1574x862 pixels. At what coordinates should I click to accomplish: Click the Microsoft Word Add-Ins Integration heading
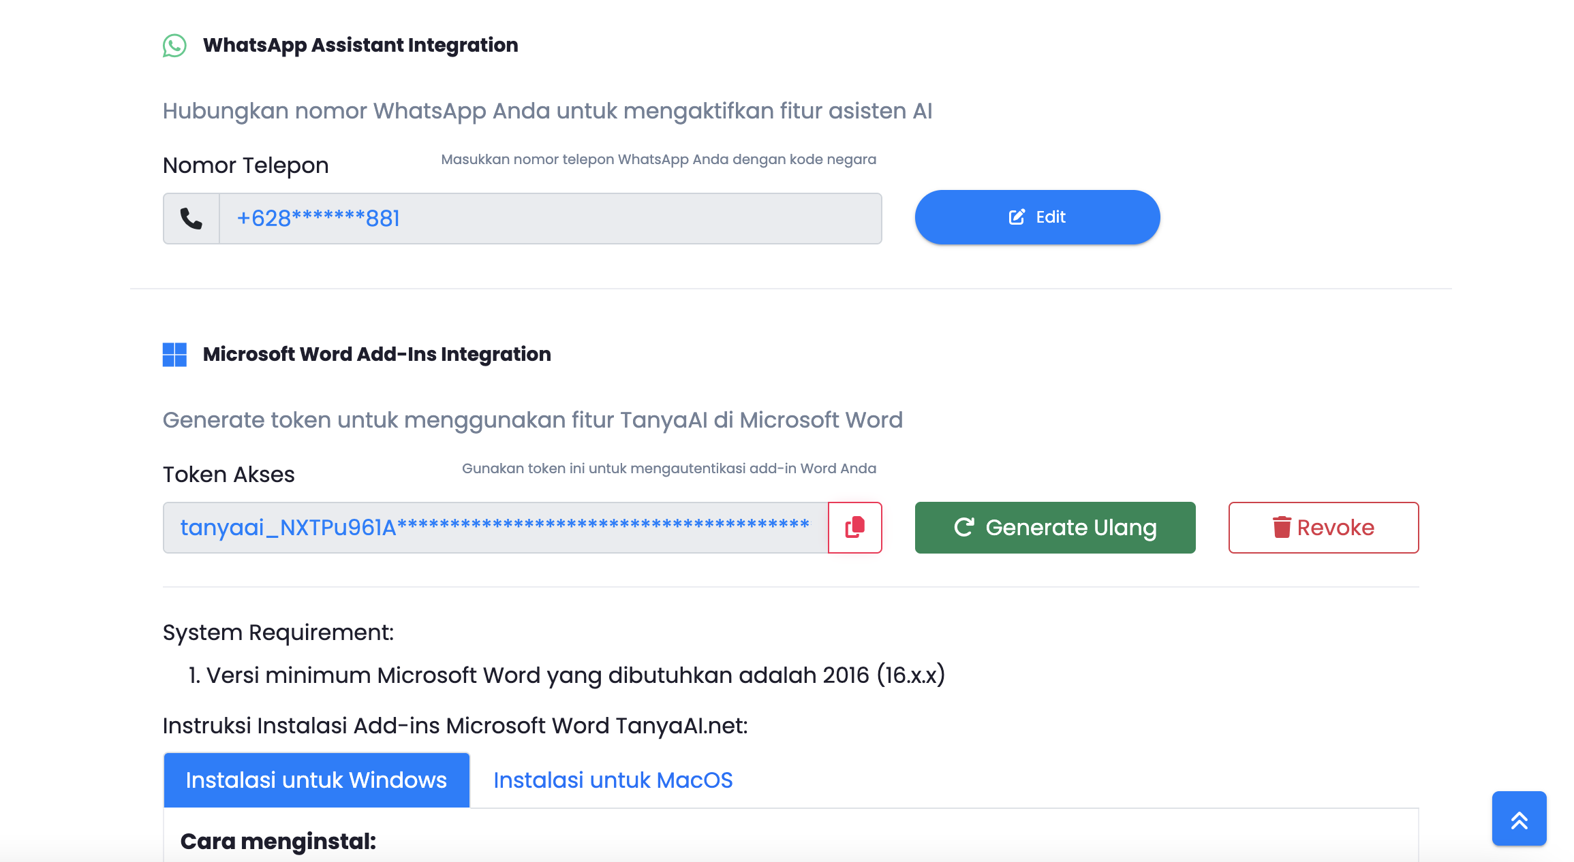(x=377, y=355)
